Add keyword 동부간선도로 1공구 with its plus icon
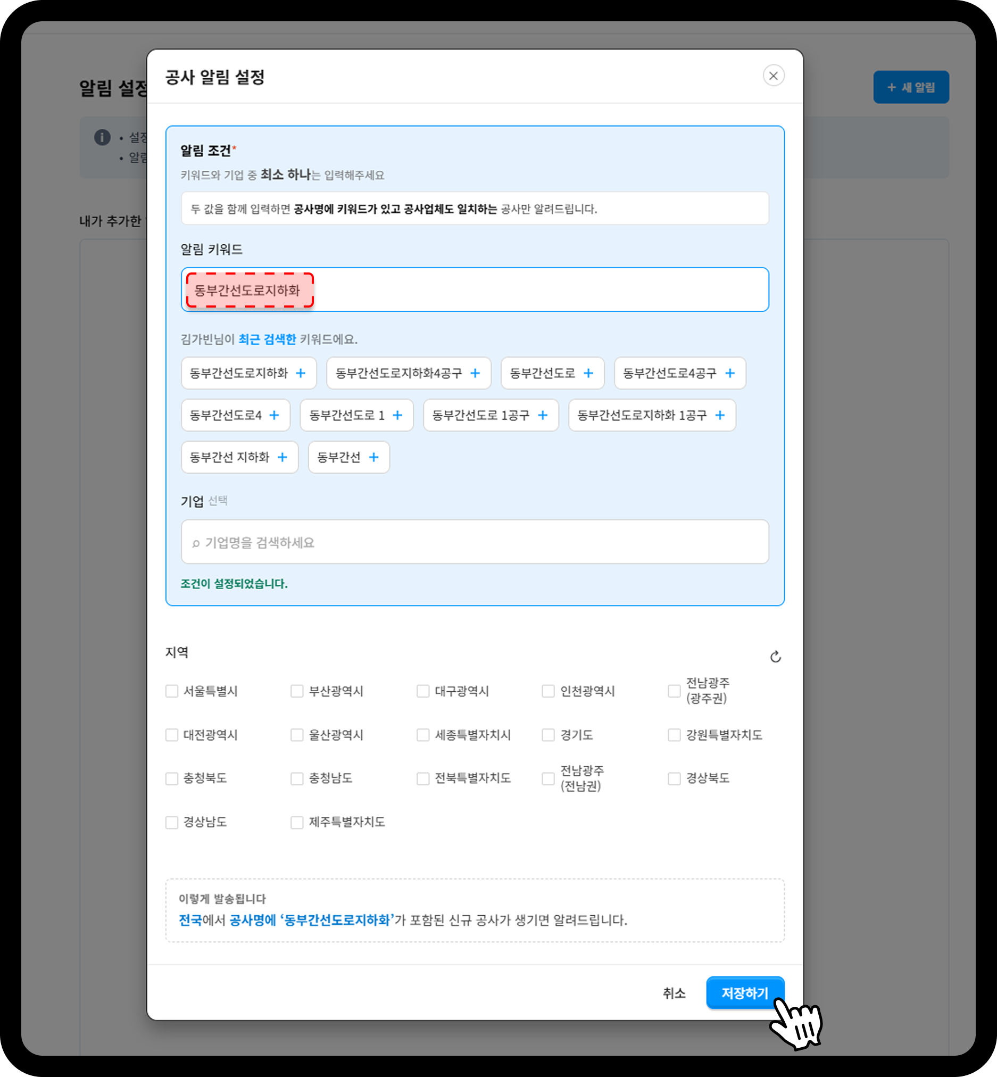 click(x=542, y=415)
